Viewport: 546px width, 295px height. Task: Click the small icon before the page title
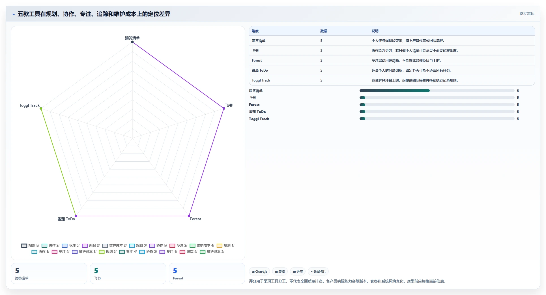pyautogui.click(x=13, y=14)
